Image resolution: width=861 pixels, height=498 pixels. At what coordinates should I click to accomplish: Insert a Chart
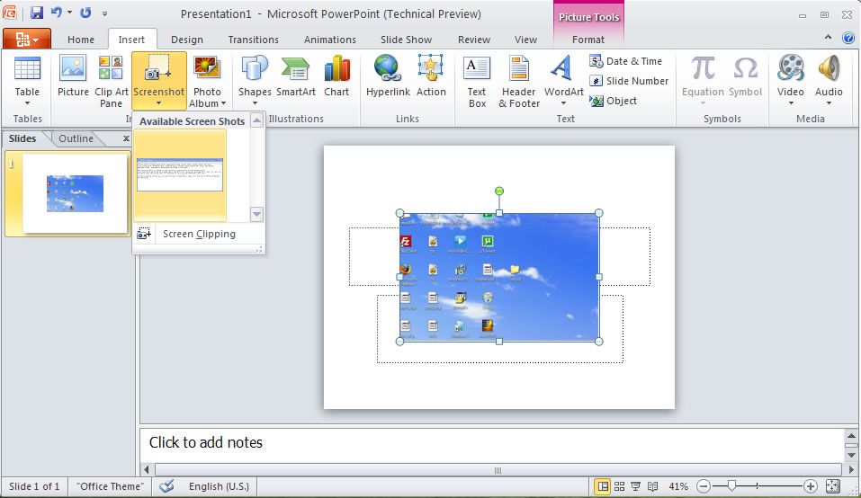click(336, 76)
